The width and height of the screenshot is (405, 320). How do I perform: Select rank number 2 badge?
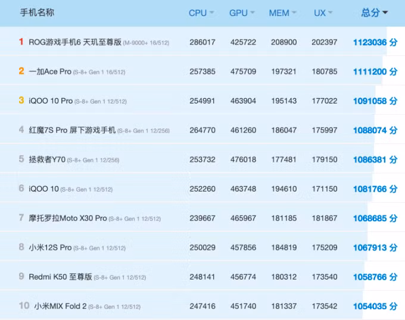point(21,71)
